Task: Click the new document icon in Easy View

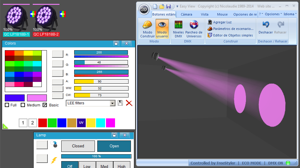Action: click(x=155, y=7)
